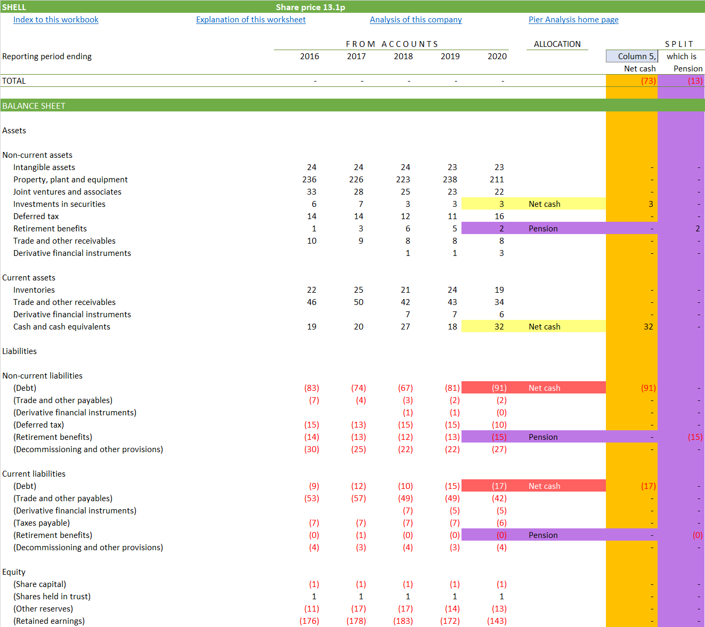
Task: Select the '(Taxes payable)' row label
Action: click(x=42, y=522)
